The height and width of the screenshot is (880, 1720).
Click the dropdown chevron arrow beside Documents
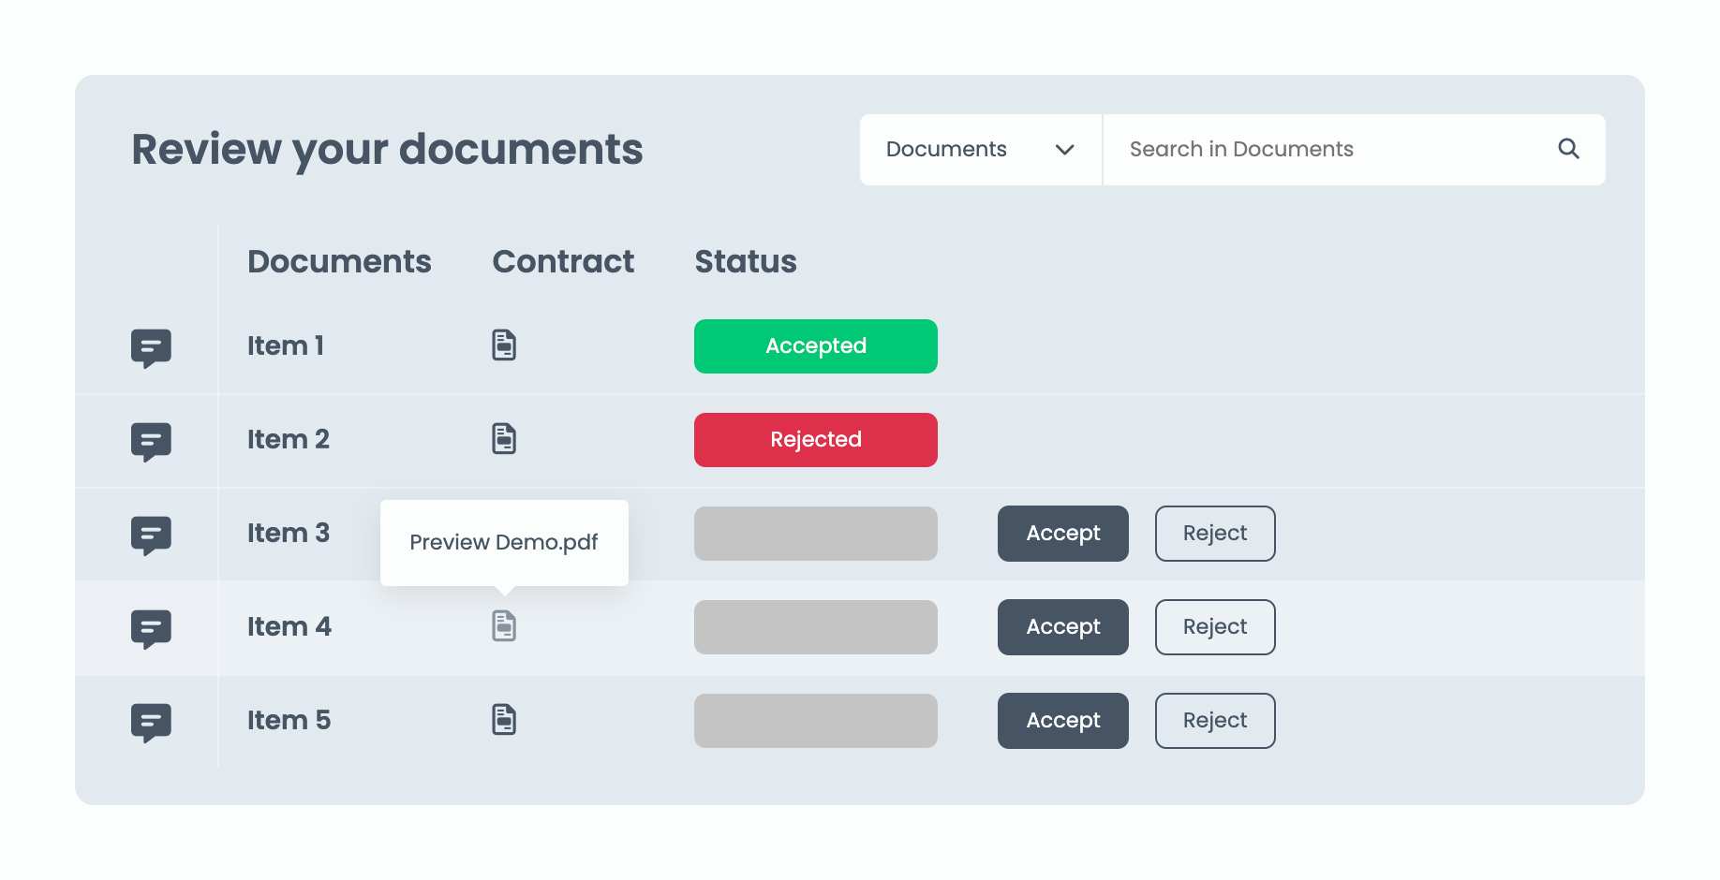(x=1064, y=150)
